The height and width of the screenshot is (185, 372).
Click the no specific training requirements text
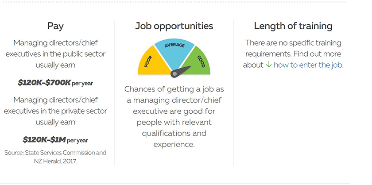[293, 54]
